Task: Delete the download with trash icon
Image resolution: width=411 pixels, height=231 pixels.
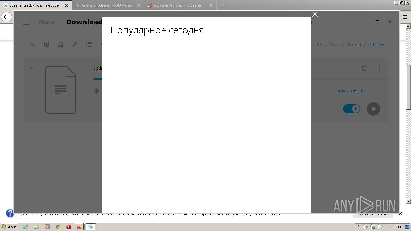Action: [x=364, y=68]
